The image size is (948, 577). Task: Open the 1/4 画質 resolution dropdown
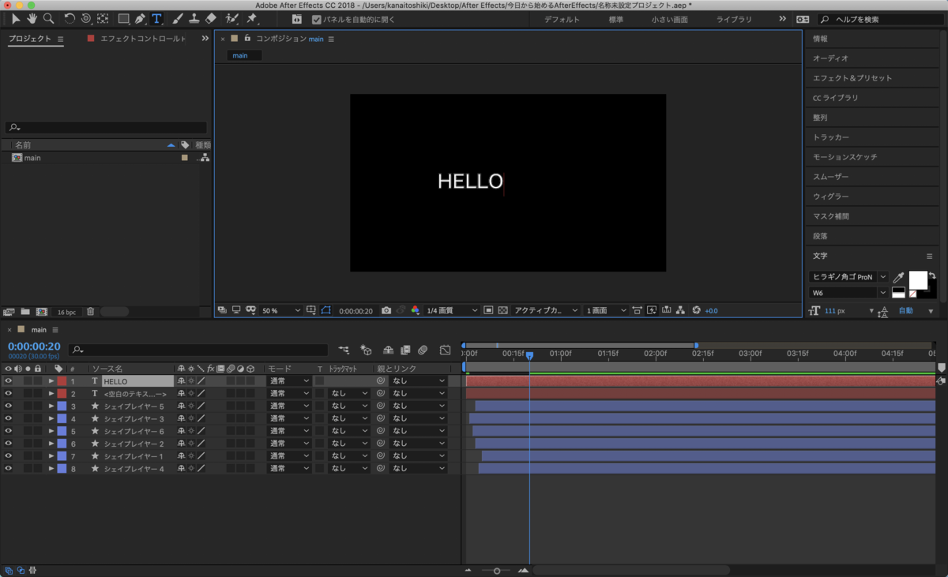(x=452, y=311)
